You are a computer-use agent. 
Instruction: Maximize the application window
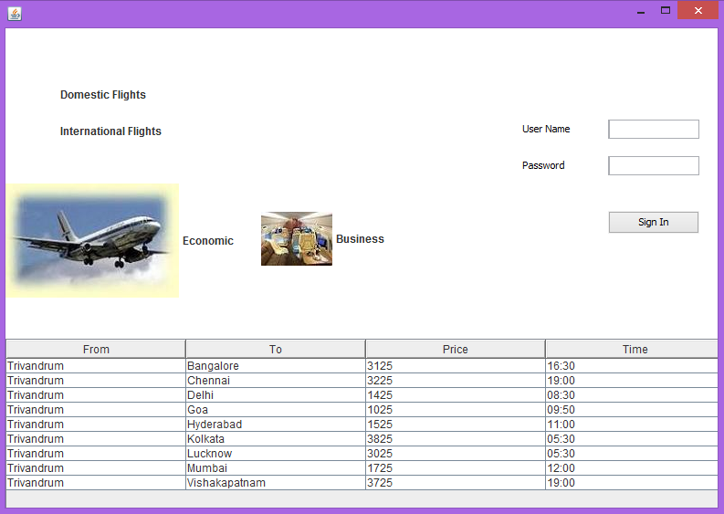(666, 11)
